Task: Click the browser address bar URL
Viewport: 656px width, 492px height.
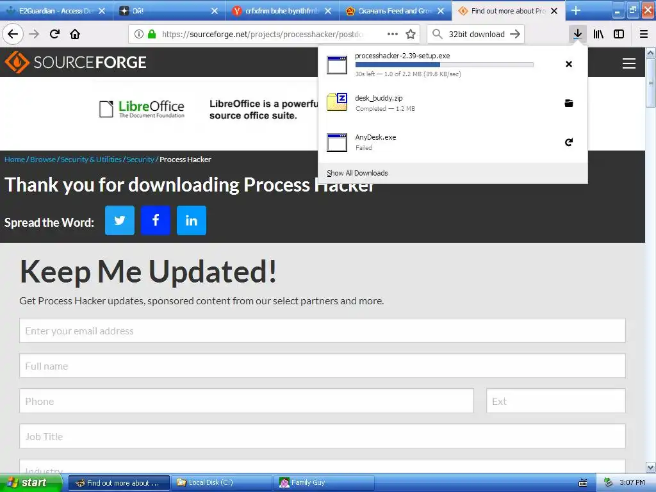Action: pyautogui.click(x=262, y=34)
